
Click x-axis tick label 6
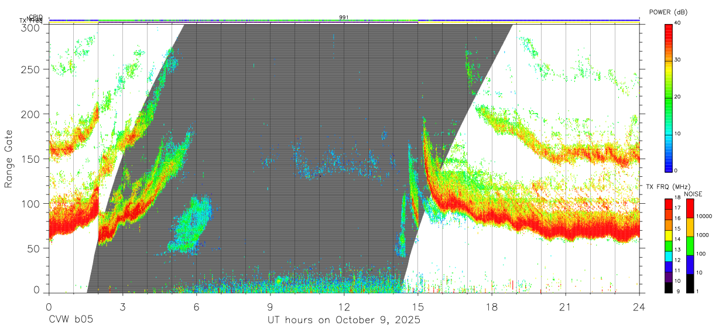(x=196, y=306)
